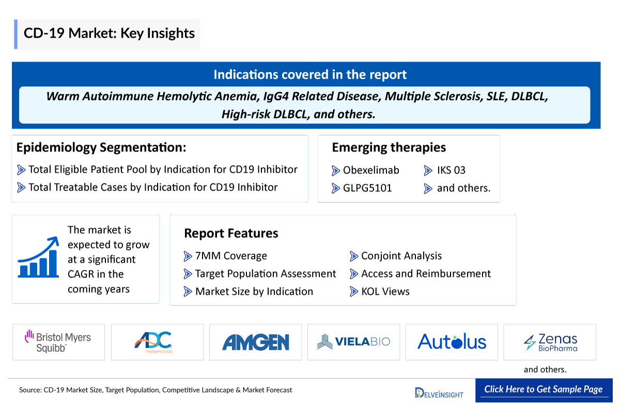Select the Obexelimab therapy text
The width and height of the screenshot is (620, 404).
tap(371, 170)
